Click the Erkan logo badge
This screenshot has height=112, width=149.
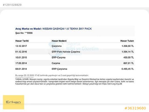[14, 102]
